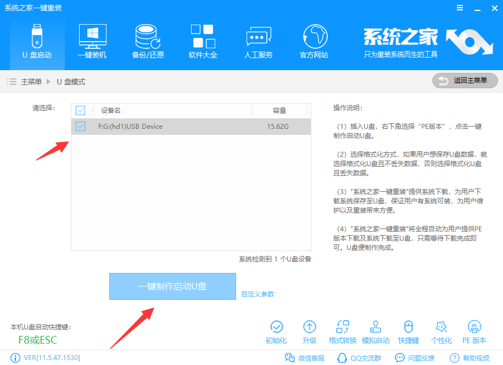Uncheck the F:G:(hd1)USB Device checkbox
Image resolution: width=503 pixels, height=365 pixels.
coord(81,127)
